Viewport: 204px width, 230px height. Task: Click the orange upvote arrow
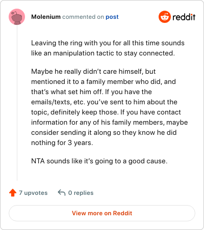coord(13,193)
